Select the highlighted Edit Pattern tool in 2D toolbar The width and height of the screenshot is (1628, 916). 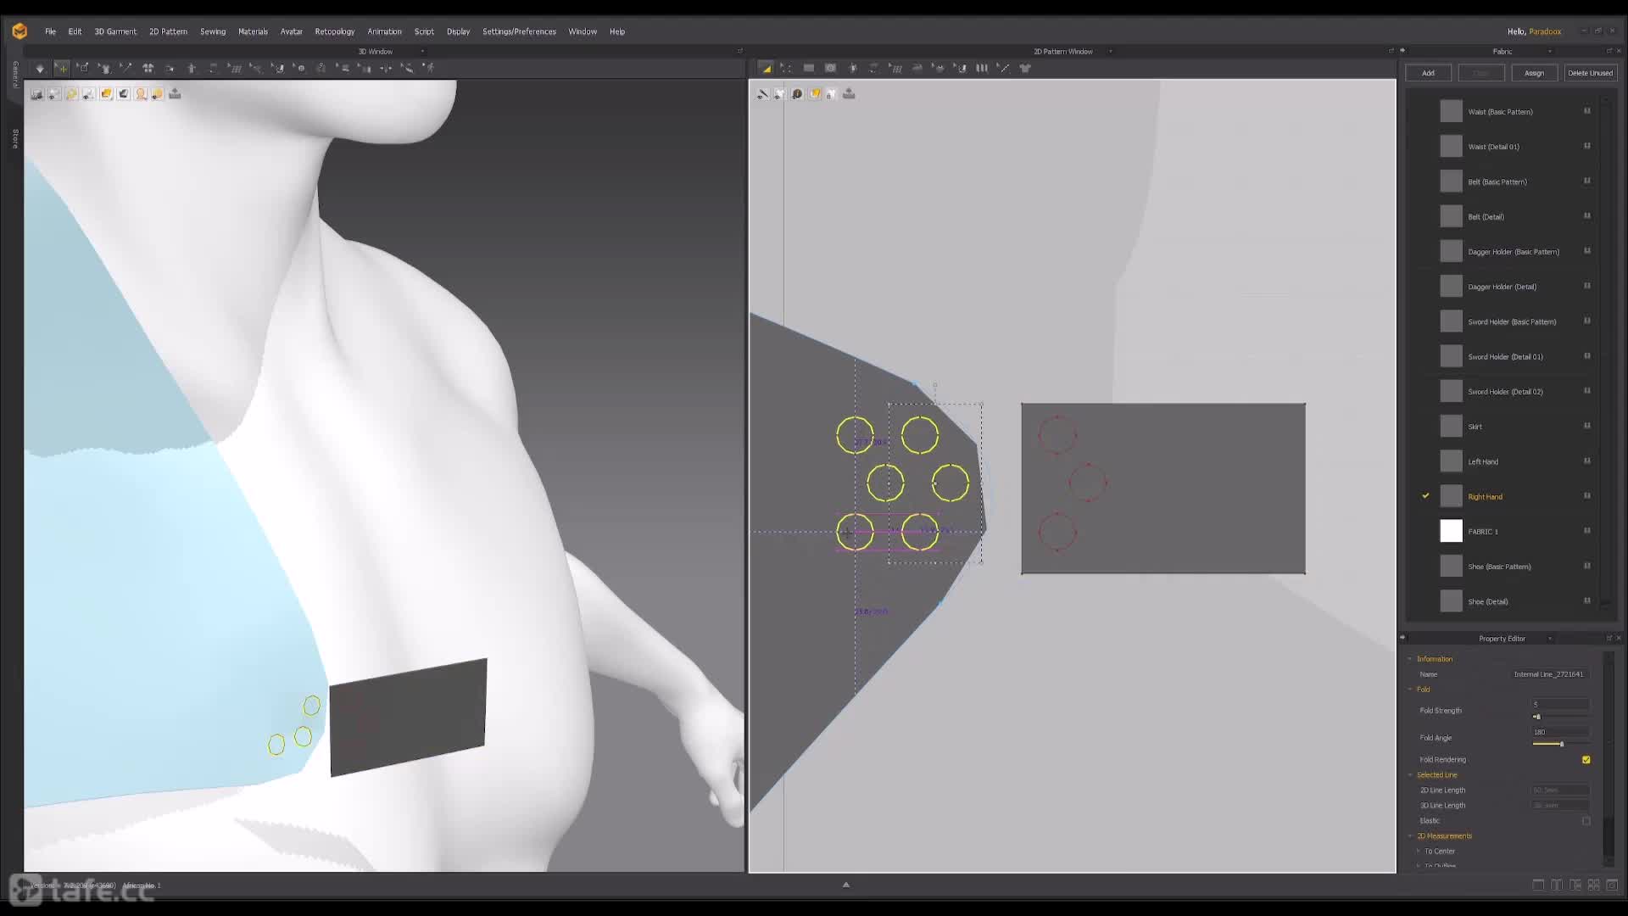pos(767,68)
